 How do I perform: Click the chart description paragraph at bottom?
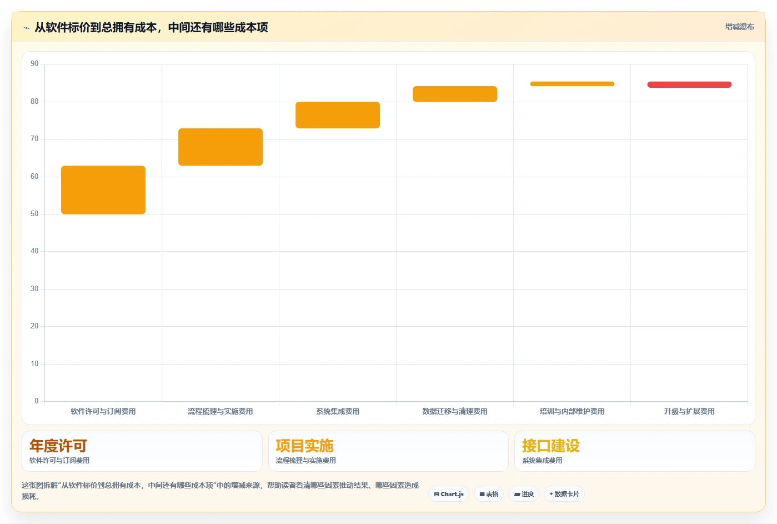(x=220, y=491)
